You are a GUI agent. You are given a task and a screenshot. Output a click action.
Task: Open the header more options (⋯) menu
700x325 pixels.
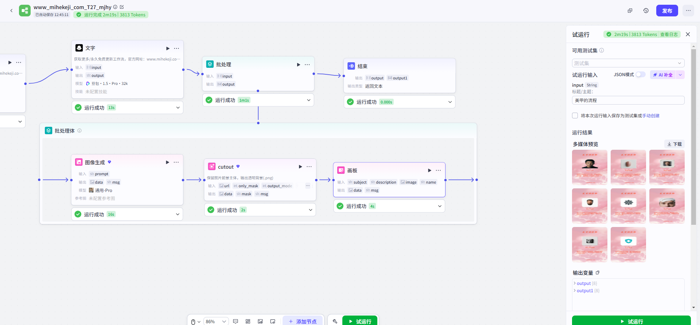pyautogui.click(x=688, y=11)
